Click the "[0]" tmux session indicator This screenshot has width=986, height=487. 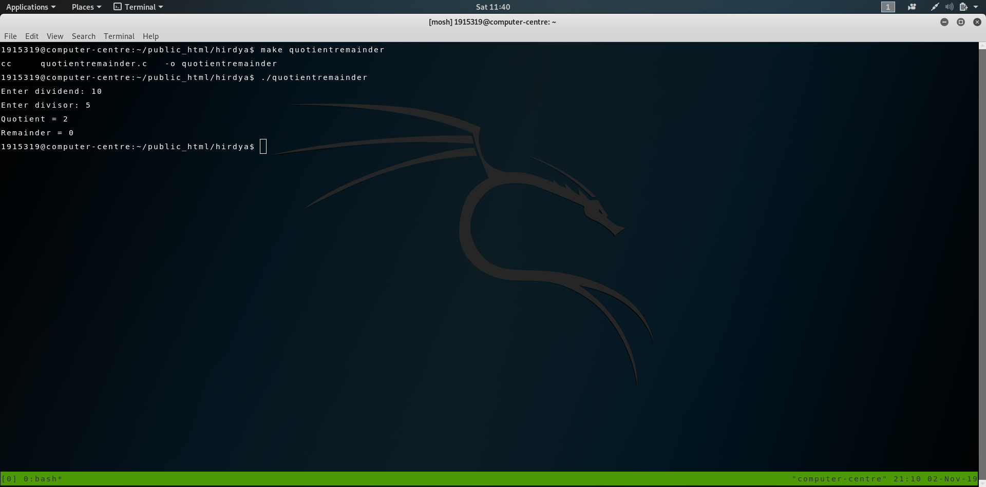[9, 479]
